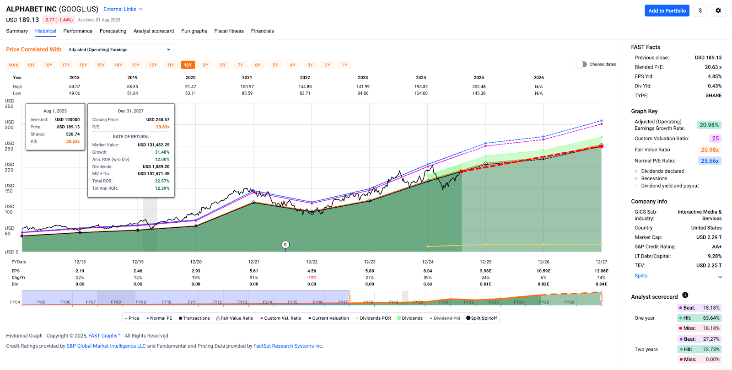
Task: Open the Fun graphs tab
Action: point(194,31)
